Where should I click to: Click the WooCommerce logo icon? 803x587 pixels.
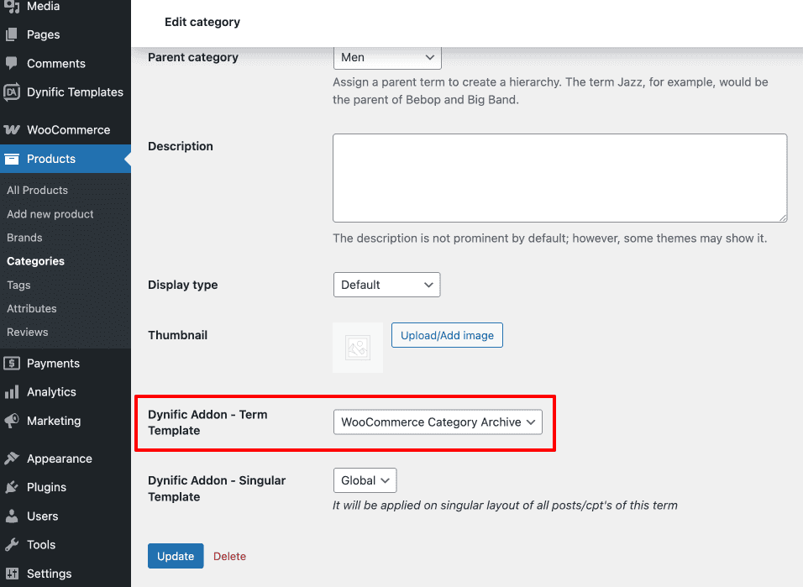click(x=12, y=129)
